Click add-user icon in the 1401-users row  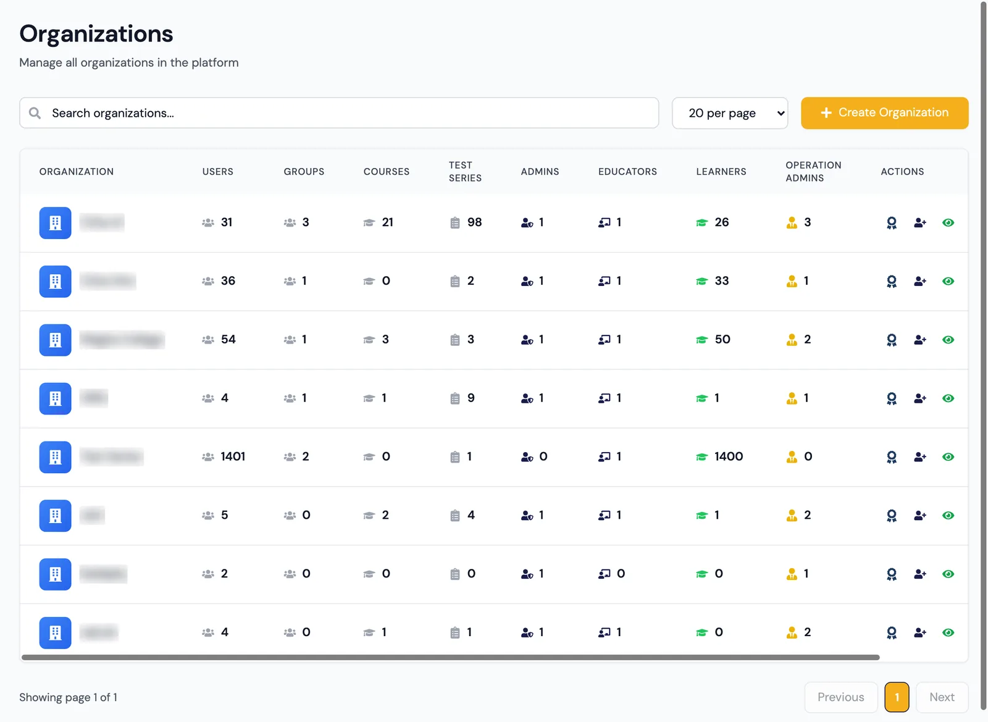pos(920,457)
